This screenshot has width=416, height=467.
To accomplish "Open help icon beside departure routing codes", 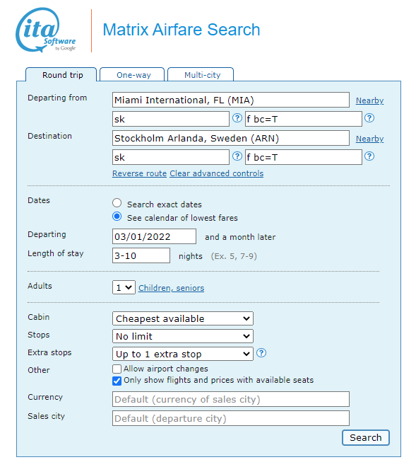I will click(x=237, y=118).
